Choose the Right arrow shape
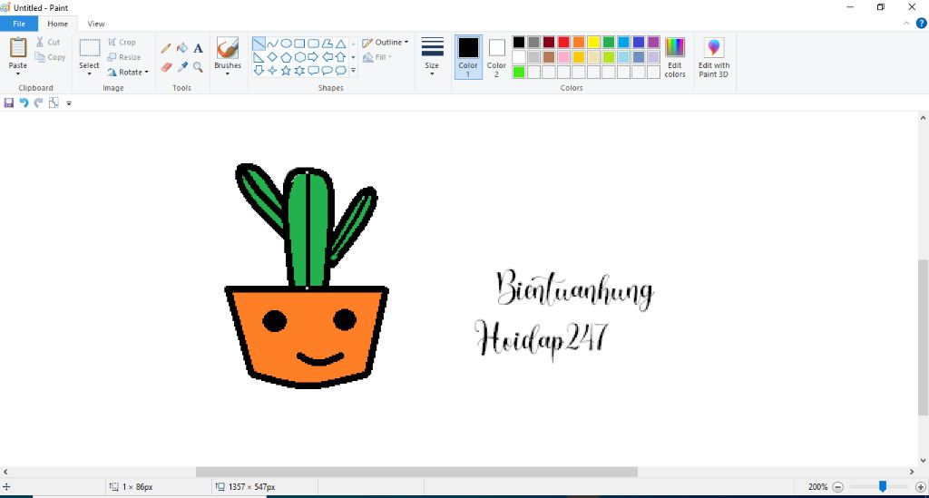 (x=313, y=57)
